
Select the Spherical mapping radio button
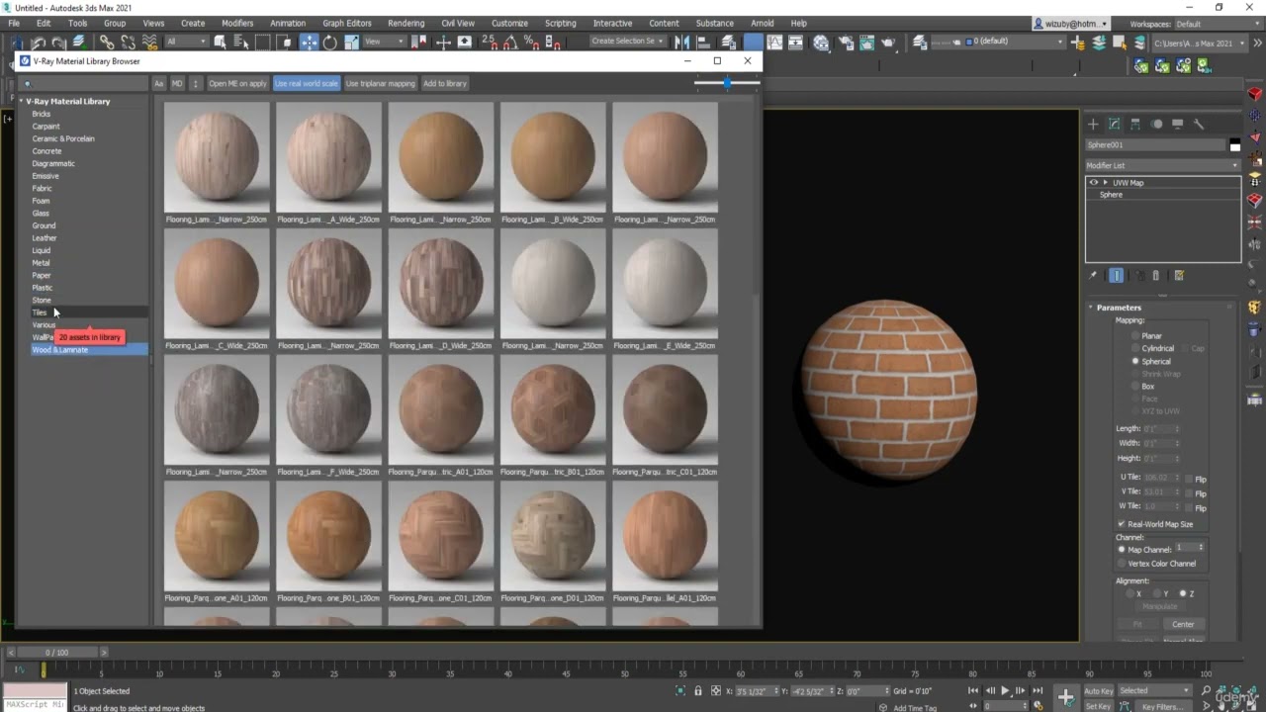point(1135,361)
